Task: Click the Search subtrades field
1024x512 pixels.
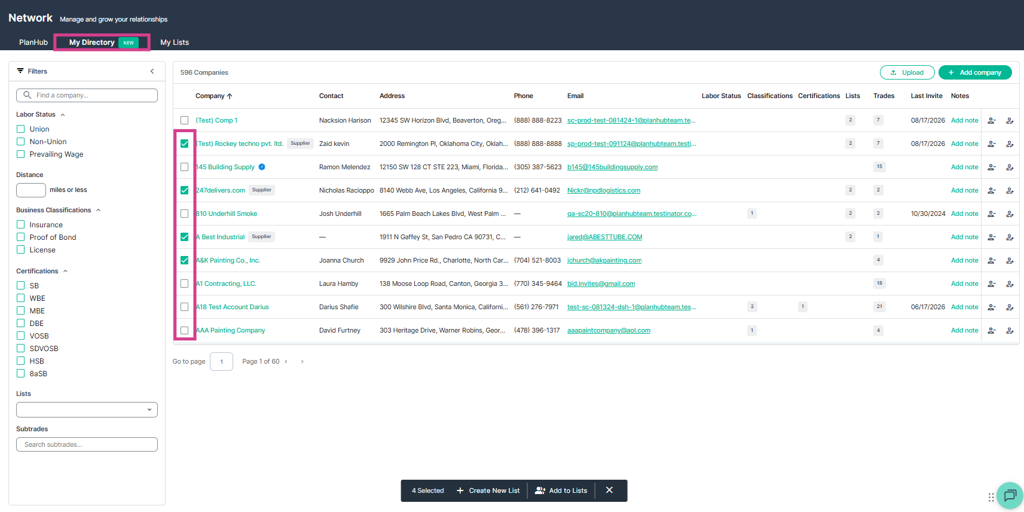Action: (x=87, y=444)
